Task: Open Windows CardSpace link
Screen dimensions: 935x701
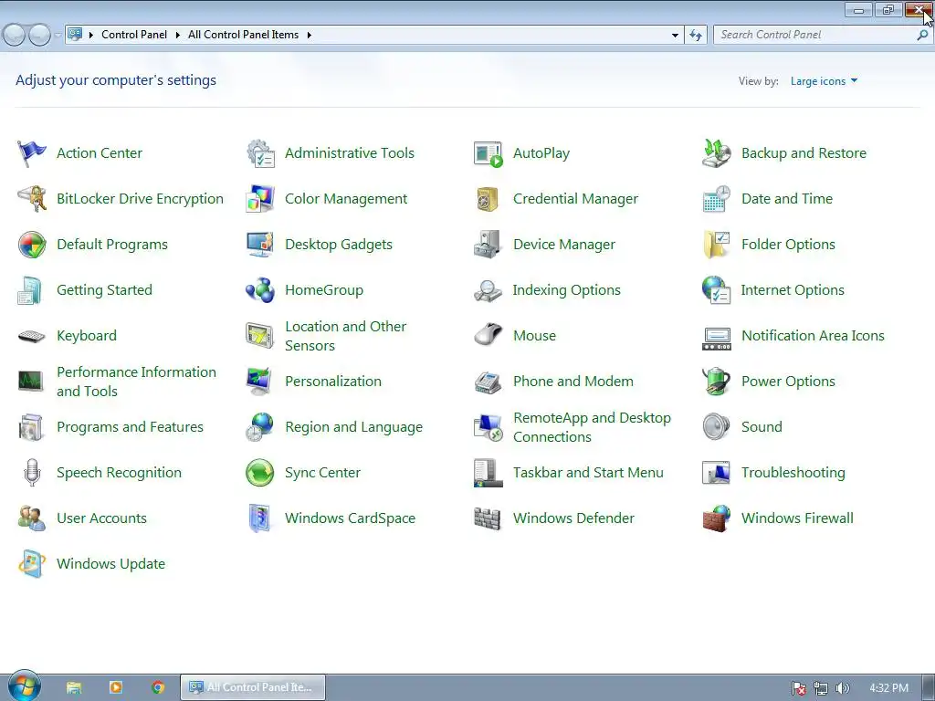Action: pos(350,518)
